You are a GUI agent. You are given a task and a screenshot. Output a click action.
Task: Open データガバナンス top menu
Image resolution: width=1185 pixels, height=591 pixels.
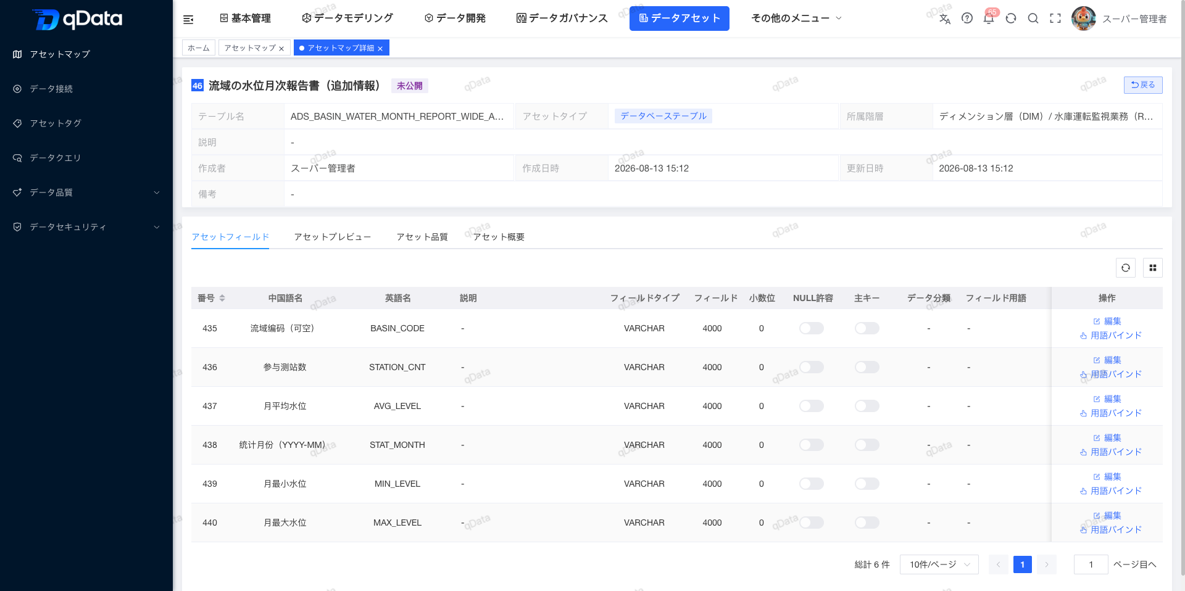coord(562,19)
